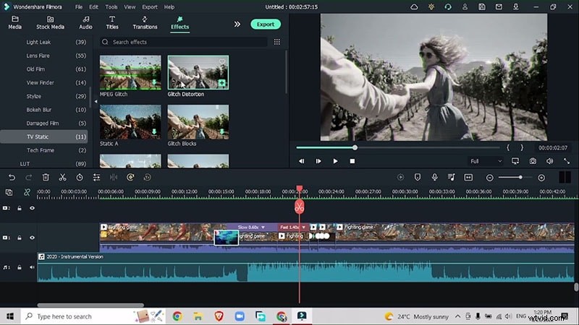
Task: Open the cloud icon in the title bar
Action: tap(414, 6)
